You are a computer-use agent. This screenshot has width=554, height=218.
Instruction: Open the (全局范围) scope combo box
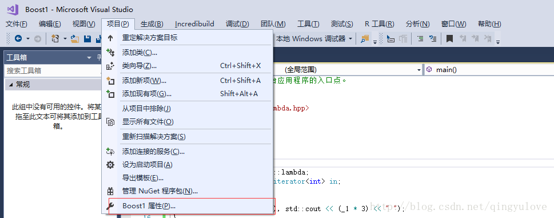click(348, 70)
